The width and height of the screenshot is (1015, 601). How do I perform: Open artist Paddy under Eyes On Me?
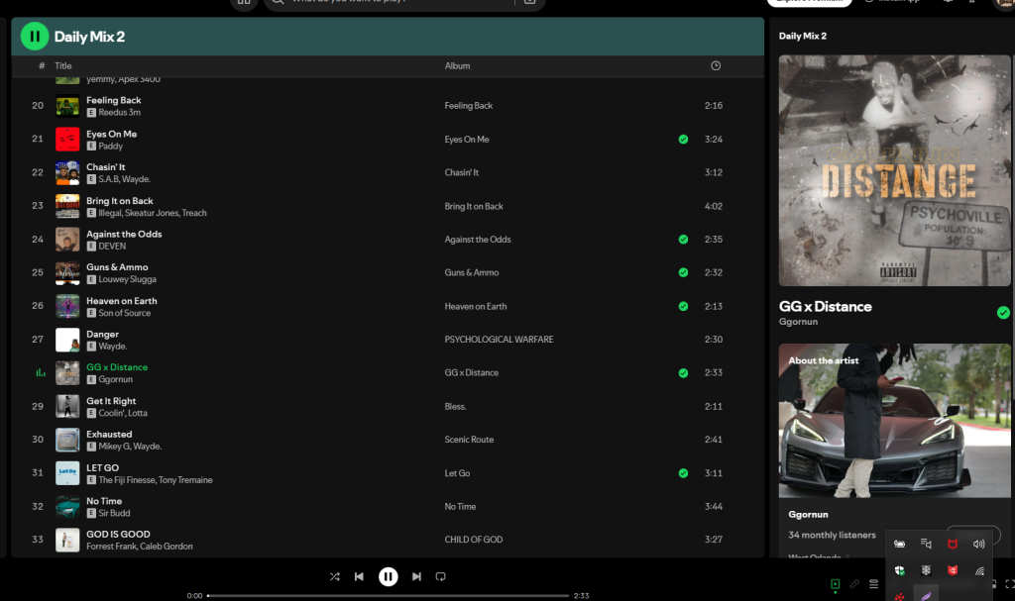tap(110, 146)
